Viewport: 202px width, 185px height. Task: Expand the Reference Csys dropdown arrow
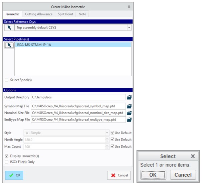pos(129,28)
